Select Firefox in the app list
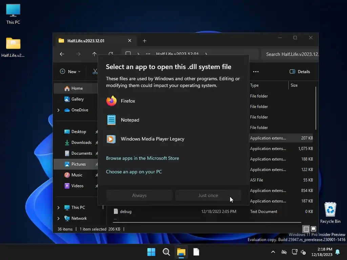The image size is (347, 260). point(173,101)
